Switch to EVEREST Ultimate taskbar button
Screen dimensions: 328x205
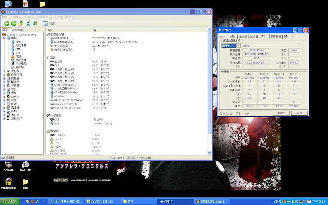click(213, 202)
